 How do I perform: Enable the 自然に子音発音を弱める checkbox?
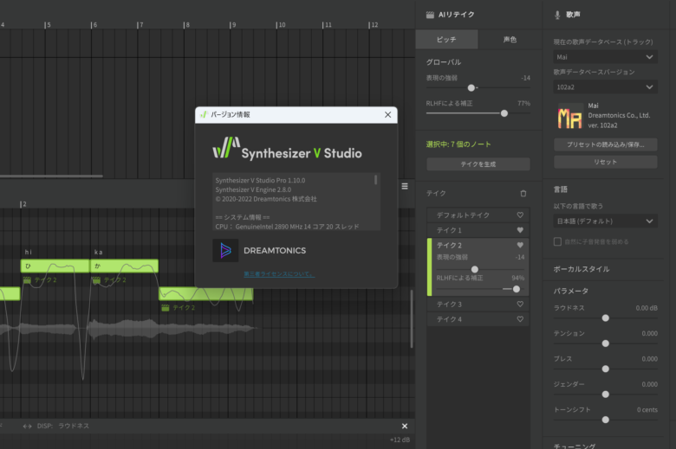(557, 241)
